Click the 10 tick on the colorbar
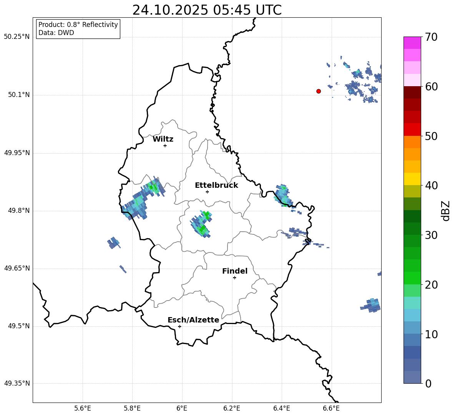 click(431, 335)
